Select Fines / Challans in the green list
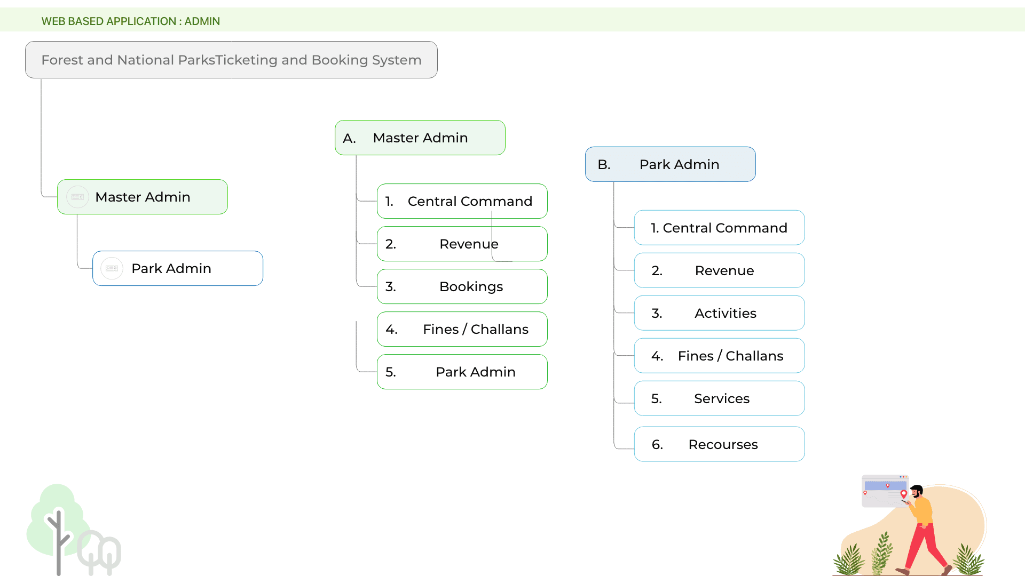Image resolution: width=1025 pixels, height=576 pixels. click(x=462, y=329)
